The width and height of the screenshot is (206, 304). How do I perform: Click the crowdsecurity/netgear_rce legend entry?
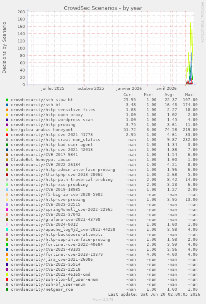click(42, 289)
